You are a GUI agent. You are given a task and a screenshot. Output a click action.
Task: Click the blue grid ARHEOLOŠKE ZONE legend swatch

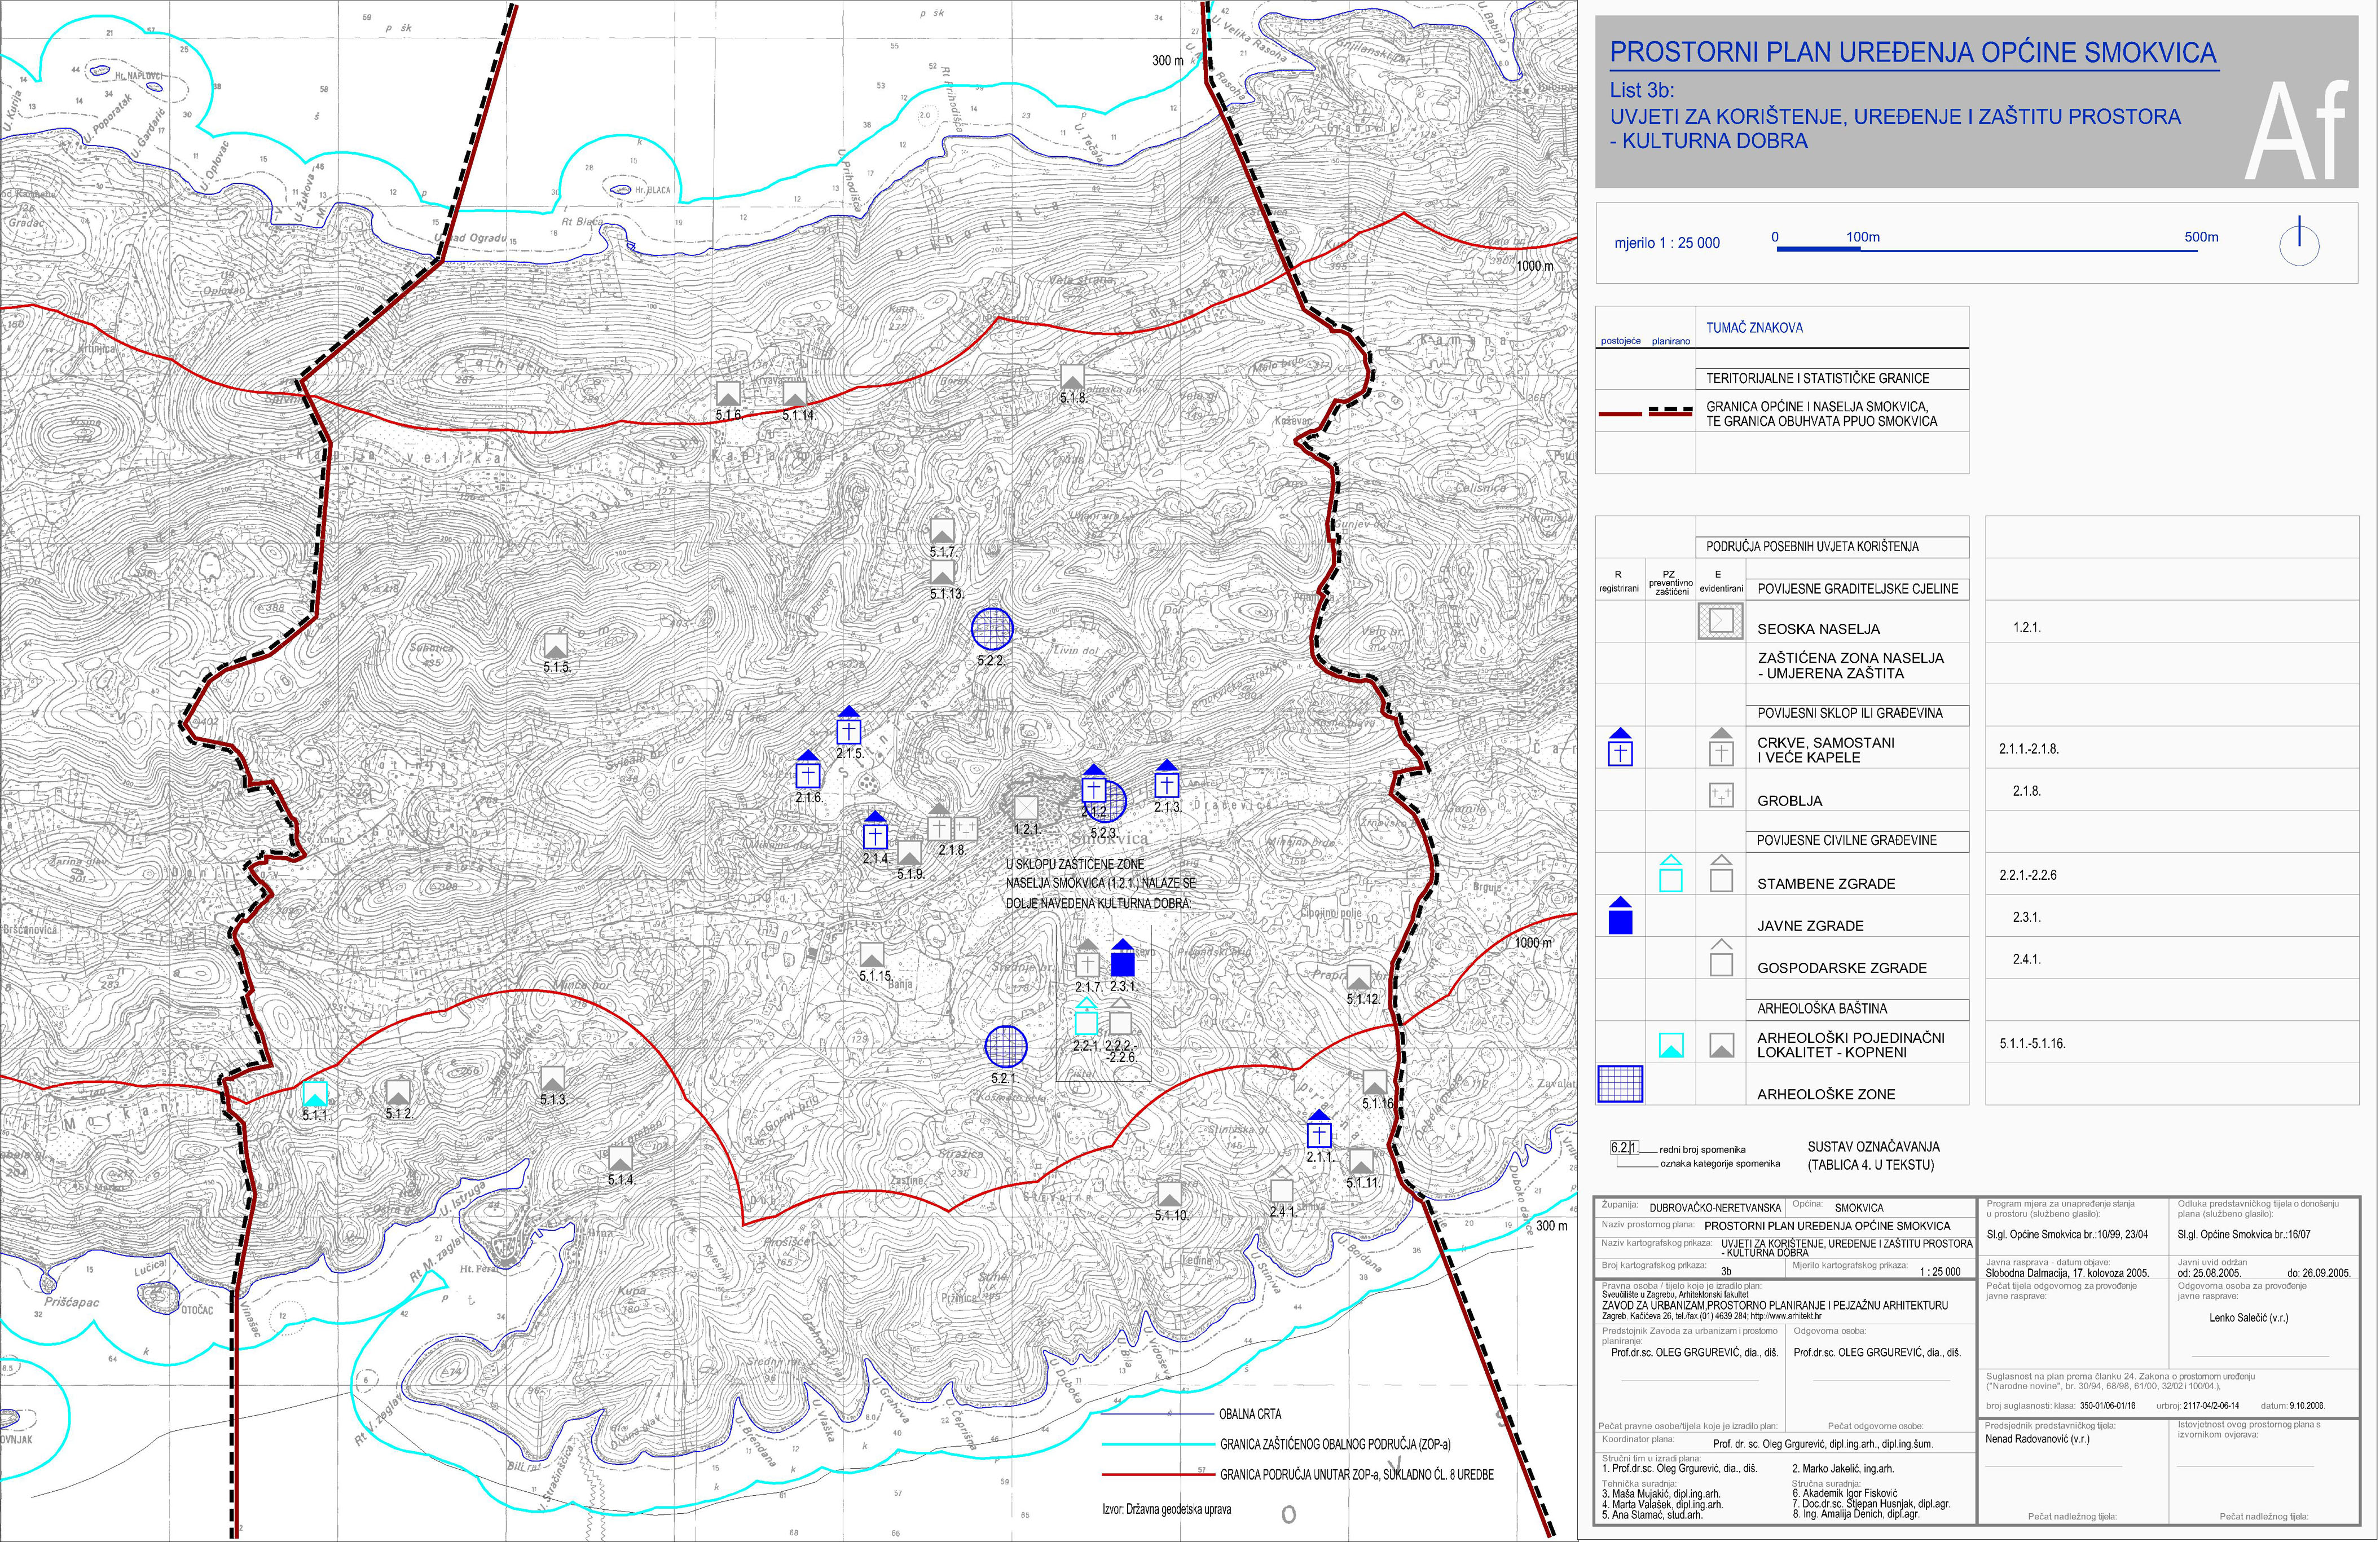(1620, 1084)
